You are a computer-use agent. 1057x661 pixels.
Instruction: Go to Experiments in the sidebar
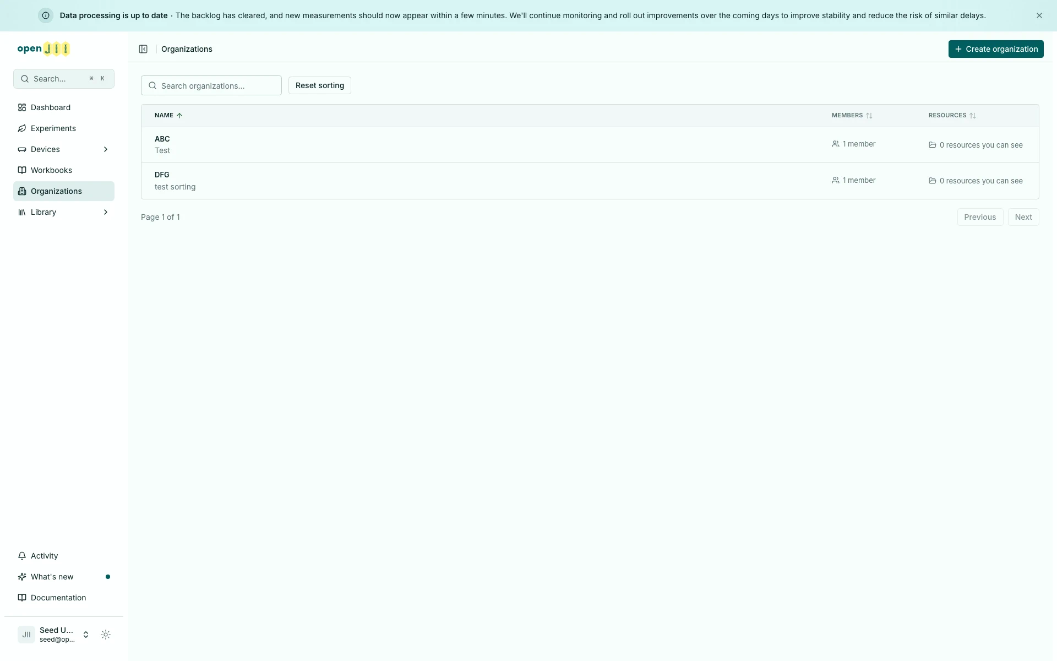point(64,128)
